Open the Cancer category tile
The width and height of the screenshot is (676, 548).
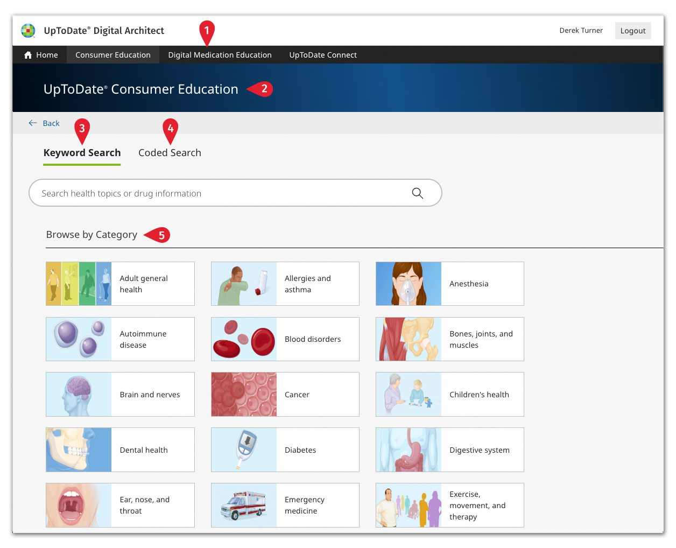(285, 394)
